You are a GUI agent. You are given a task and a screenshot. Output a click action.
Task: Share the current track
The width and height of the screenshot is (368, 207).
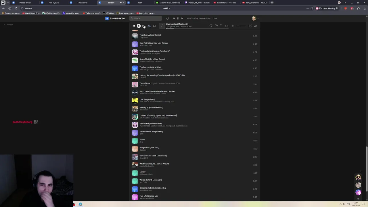point(256,26)
